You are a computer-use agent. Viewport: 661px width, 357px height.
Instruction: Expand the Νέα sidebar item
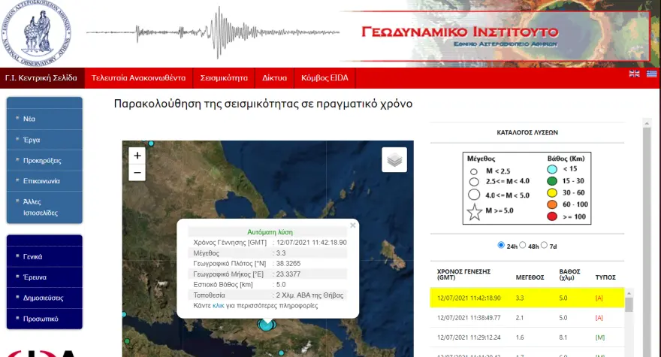coord(44,119)
